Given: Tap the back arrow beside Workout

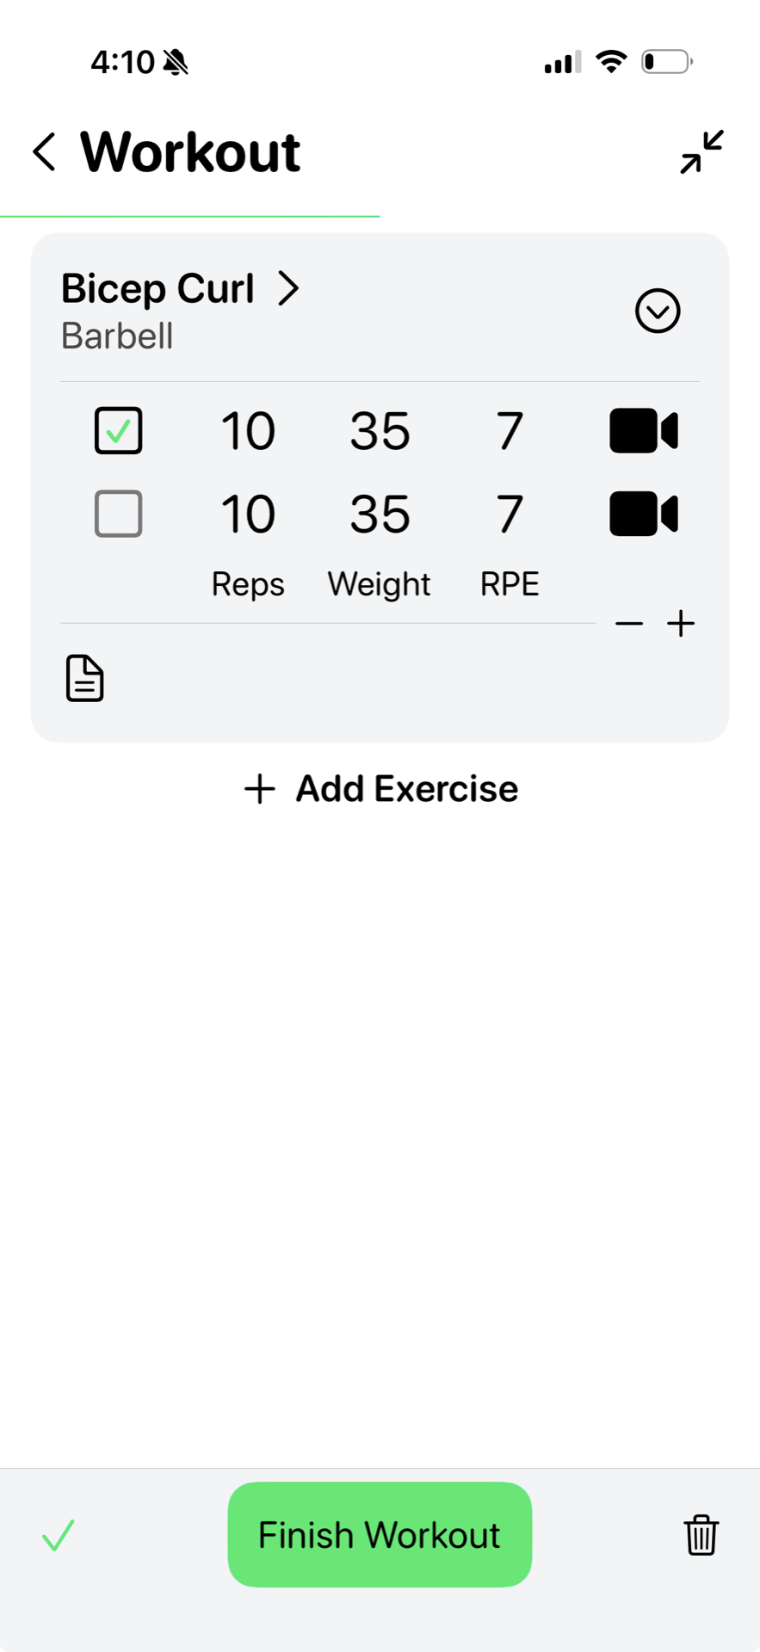Looking at the screenshot, I should click(45, 152).
